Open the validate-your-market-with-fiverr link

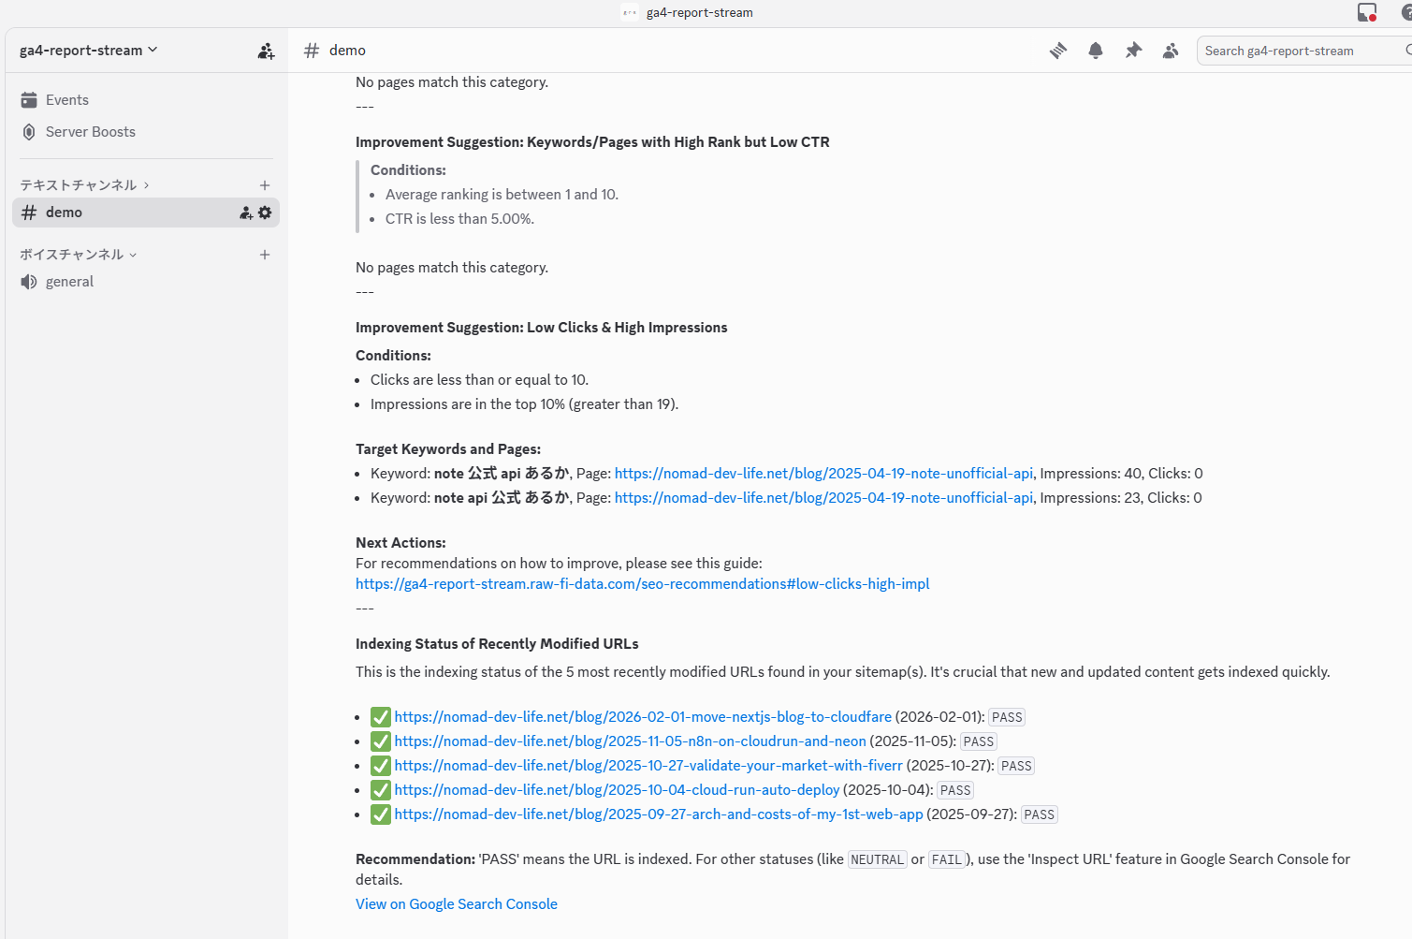click(x=648, y=766)
